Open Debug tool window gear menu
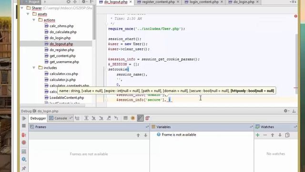Viewport: 305px width, 172px height. point(286,111)
